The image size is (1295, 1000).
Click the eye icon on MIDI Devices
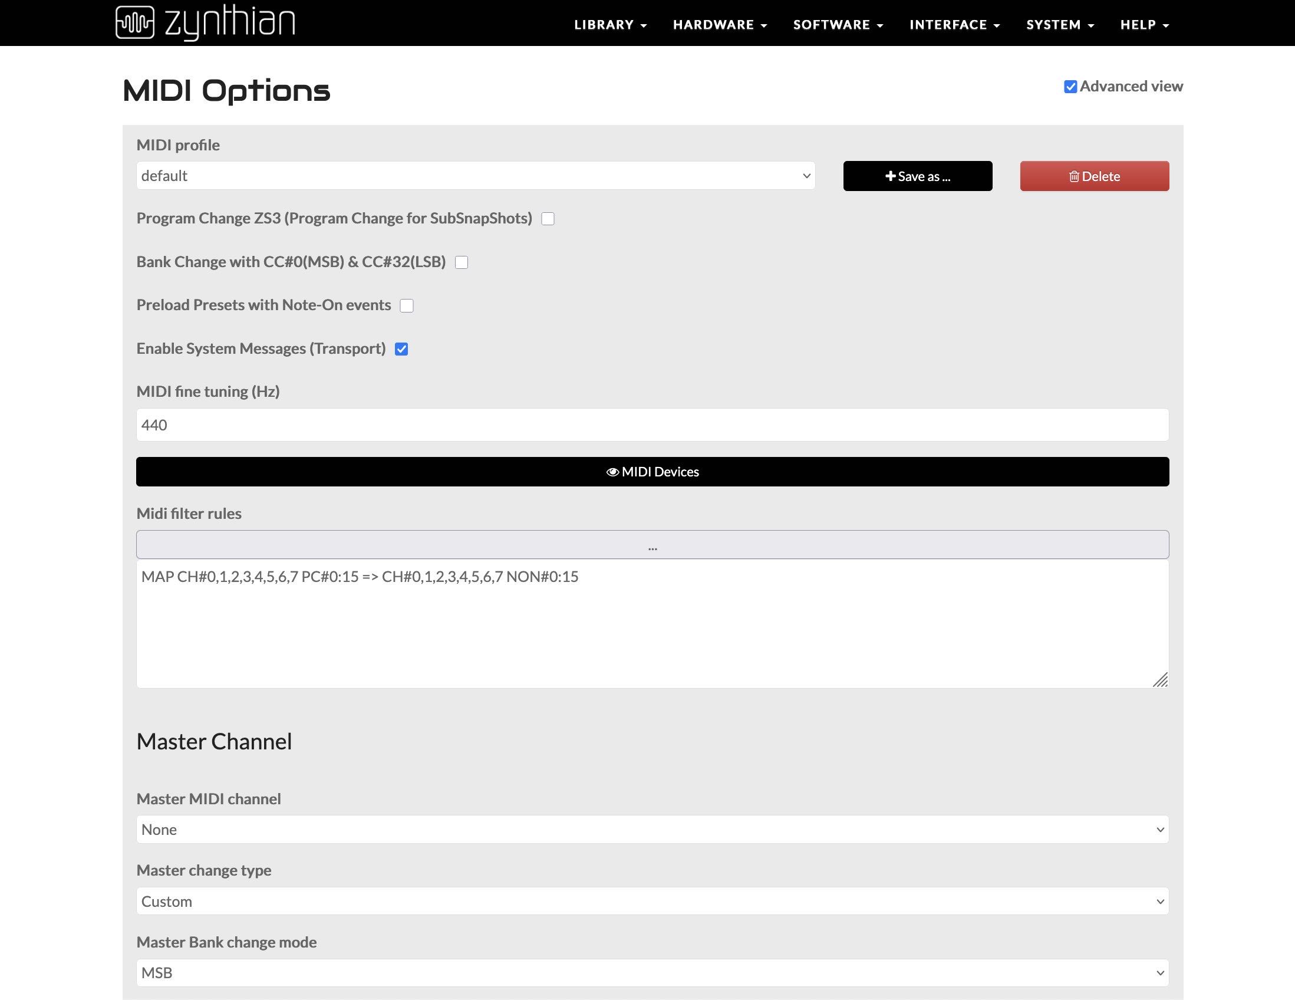(x=612, y=472)
